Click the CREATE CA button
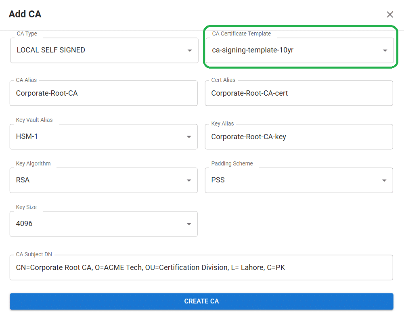This screenshot has width=404, height=320. pos(201,301)
